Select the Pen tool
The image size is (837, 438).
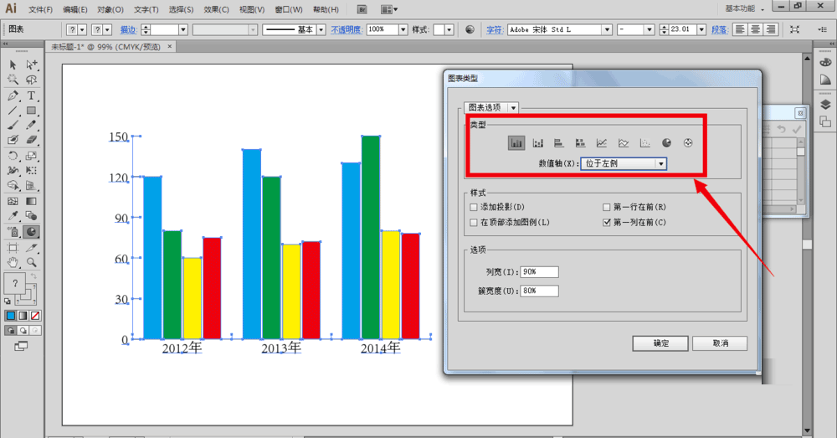coord(13,95)
